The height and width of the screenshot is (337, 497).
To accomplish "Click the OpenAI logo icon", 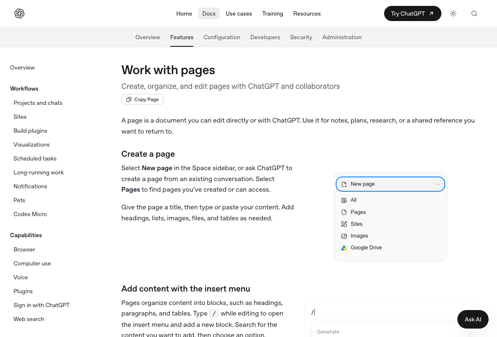I will (19, 13).
